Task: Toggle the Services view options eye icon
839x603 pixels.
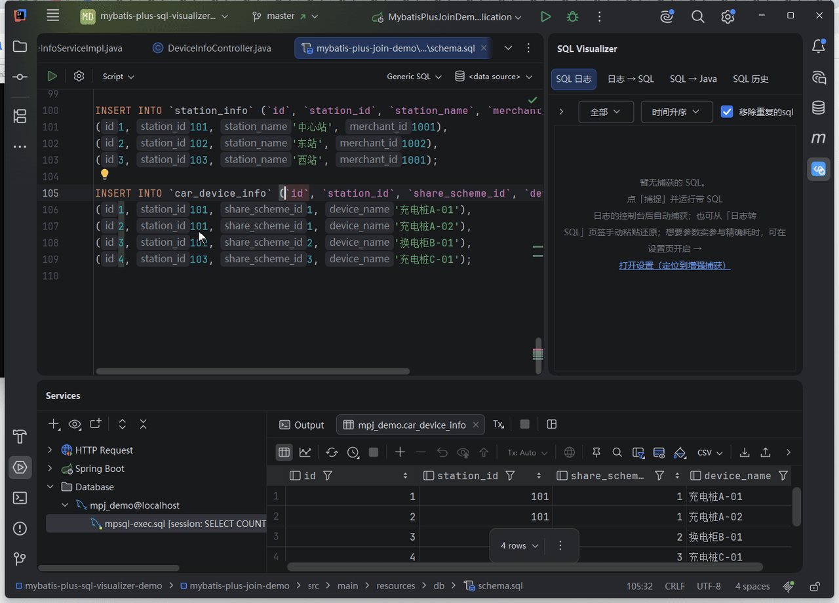Action: pos(75,424)
